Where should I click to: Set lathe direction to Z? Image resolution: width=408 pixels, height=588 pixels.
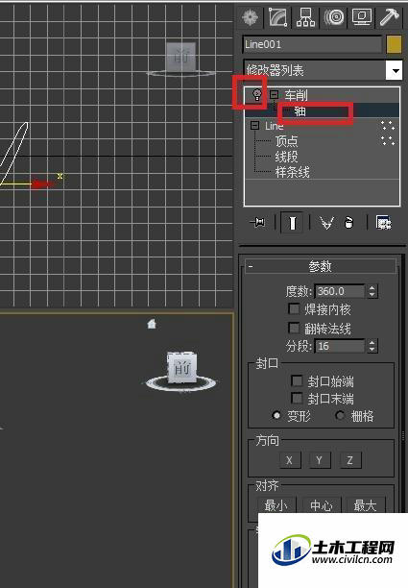[350, 460]
